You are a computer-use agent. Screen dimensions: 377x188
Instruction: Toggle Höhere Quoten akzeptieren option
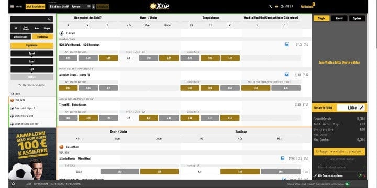(x=329, y=167)
